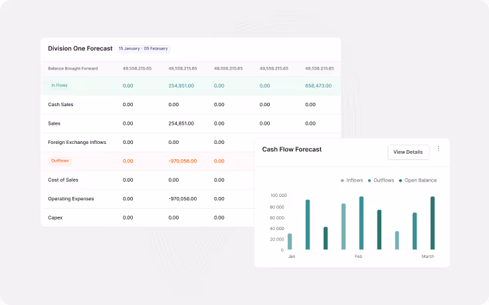Click the March label on the chart axis
Viewport: 489px width, 305px height.
[428, 257]
